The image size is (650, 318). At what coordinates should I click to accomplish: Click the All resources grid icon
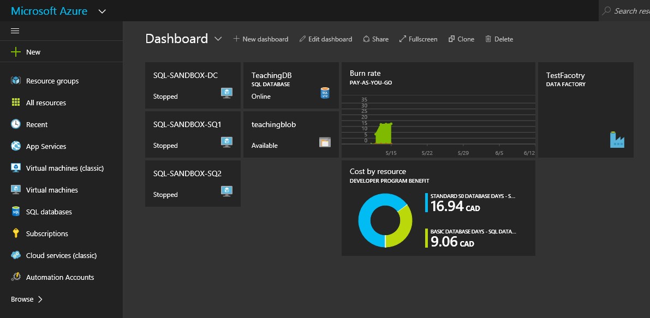coord(16,103)
